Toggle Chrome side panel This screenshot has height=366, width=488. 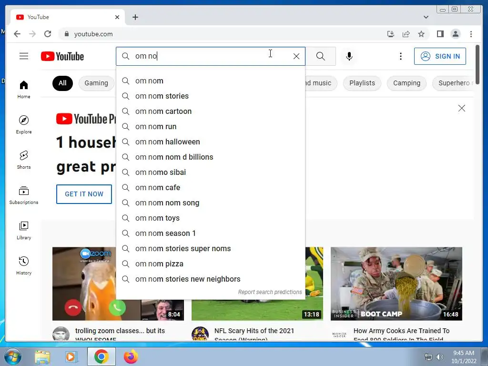coord(440,34)
